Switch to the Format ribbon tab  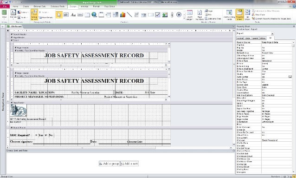click(97, 7)
